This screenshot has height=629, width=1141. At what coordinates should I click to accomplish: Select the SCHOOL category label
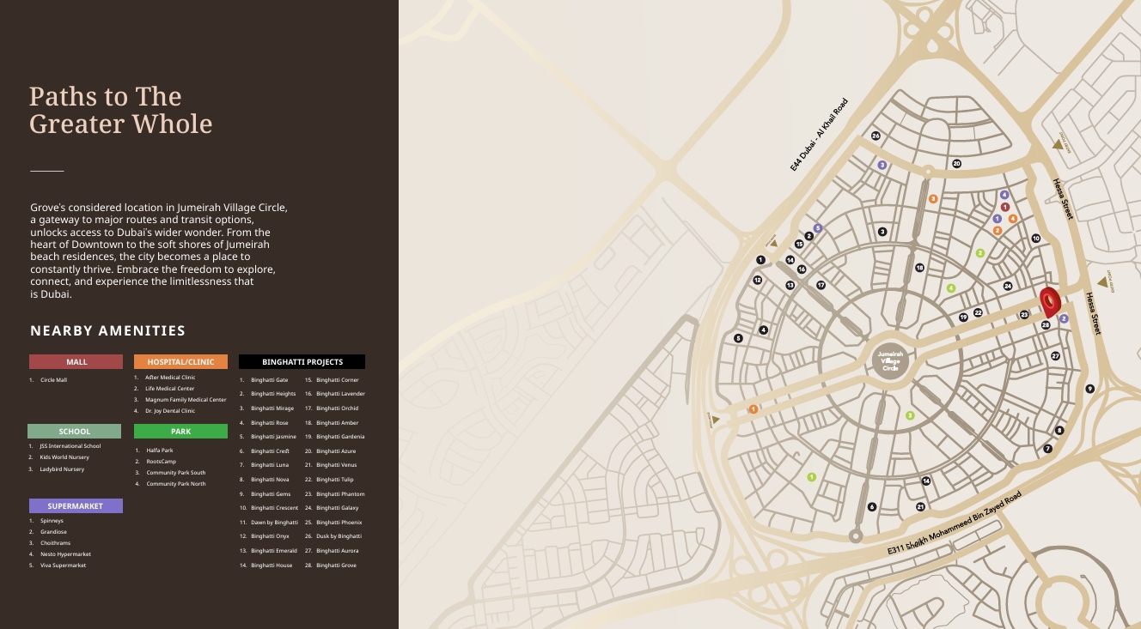tap(74, 432)
